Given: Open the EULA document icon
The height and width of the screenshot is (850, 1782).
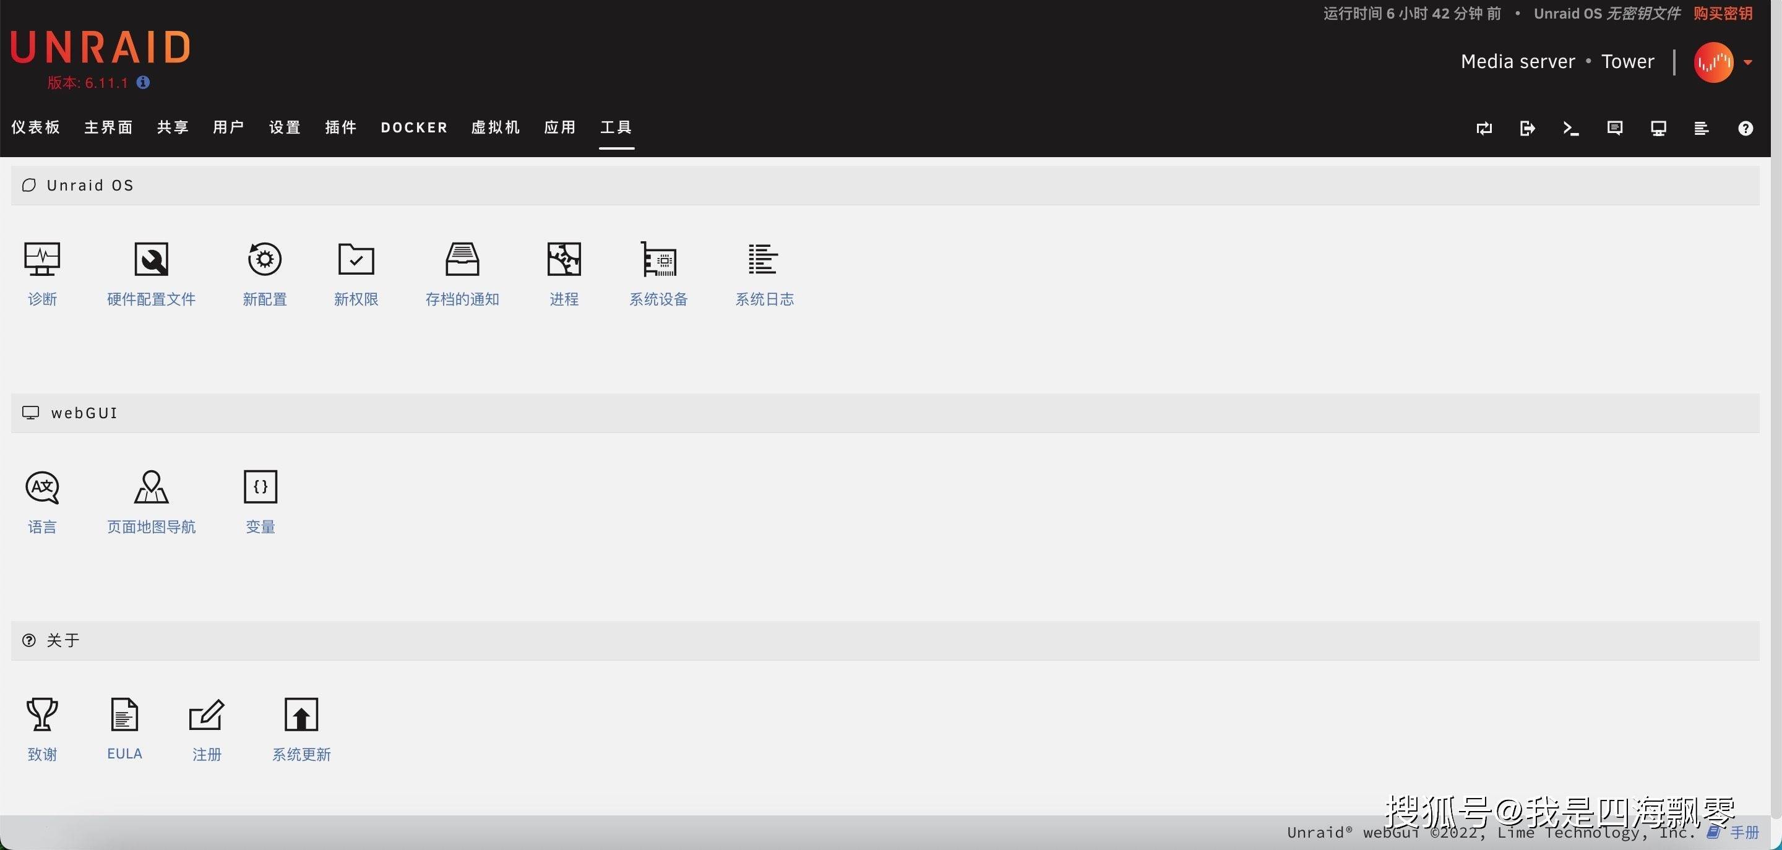Looking at the screenshot, I should coord(124,715).
